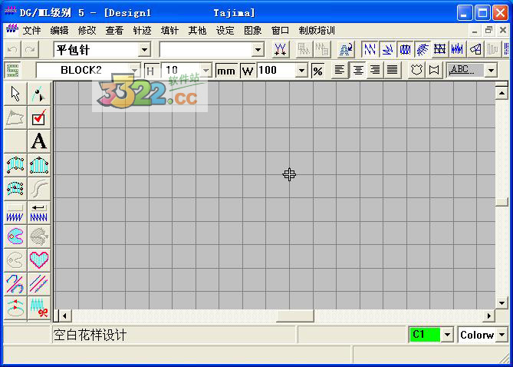Screen dimensions: 513x367
Task: Select the zigzag tool with back arrow
Action: [39, 213]
